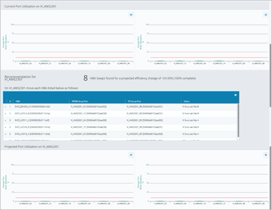Sort by the Fabric column header
Screen dimensions: 272x210
pyautogui.click(x=187, y=101)
